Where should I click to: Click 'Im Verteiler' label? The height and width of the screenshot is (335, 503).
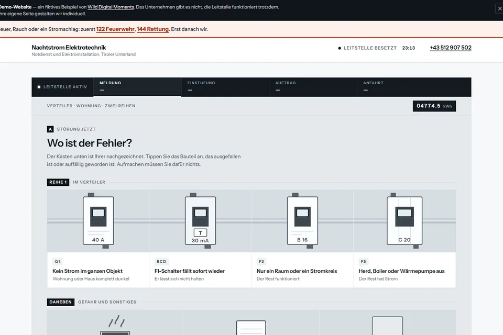(x=89, y=182)
